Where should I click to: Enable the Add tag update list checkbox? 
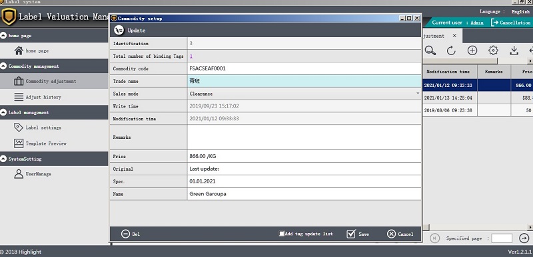pos(281,234)
